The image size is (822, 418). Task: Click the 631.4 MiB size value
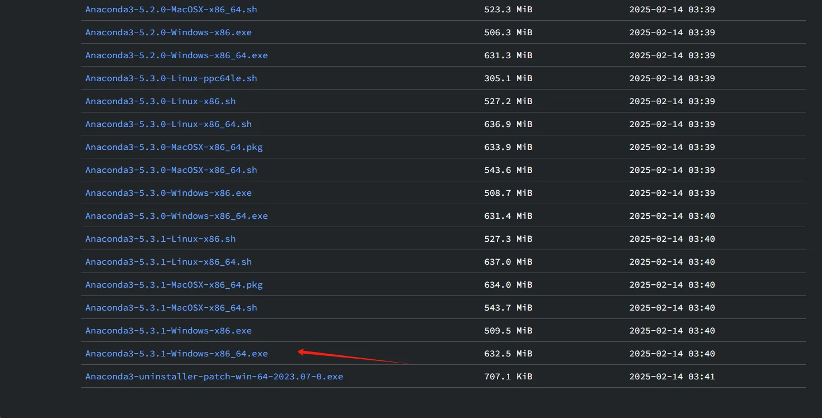pyautogui.click(x=508, y=216)
